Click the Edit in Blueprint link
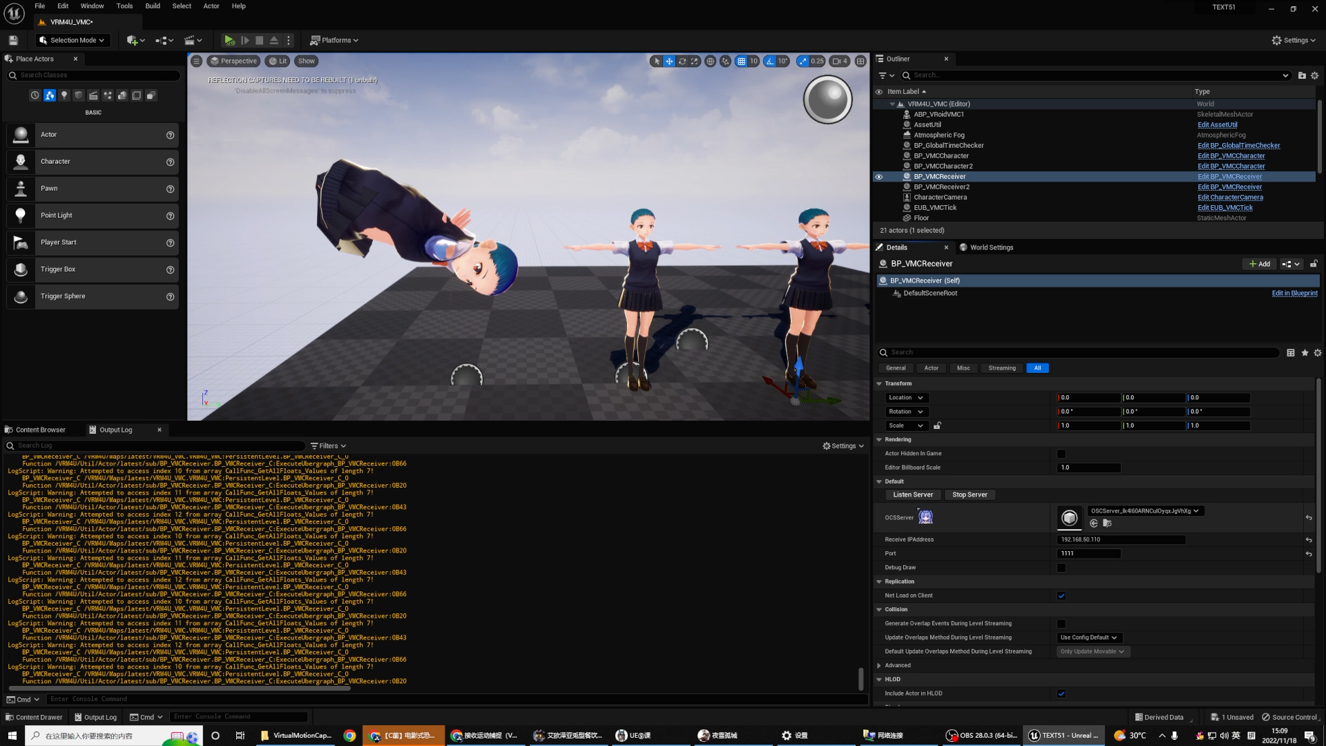Screen dimensions: 1326x746 (x=1294, y=294)
